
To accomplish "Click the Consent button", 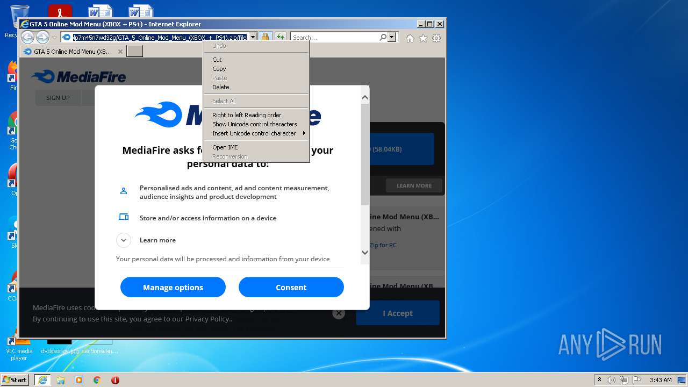I will point(291,287).
